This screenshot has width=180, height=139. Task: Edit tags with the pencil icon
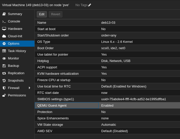pos(90,5)
